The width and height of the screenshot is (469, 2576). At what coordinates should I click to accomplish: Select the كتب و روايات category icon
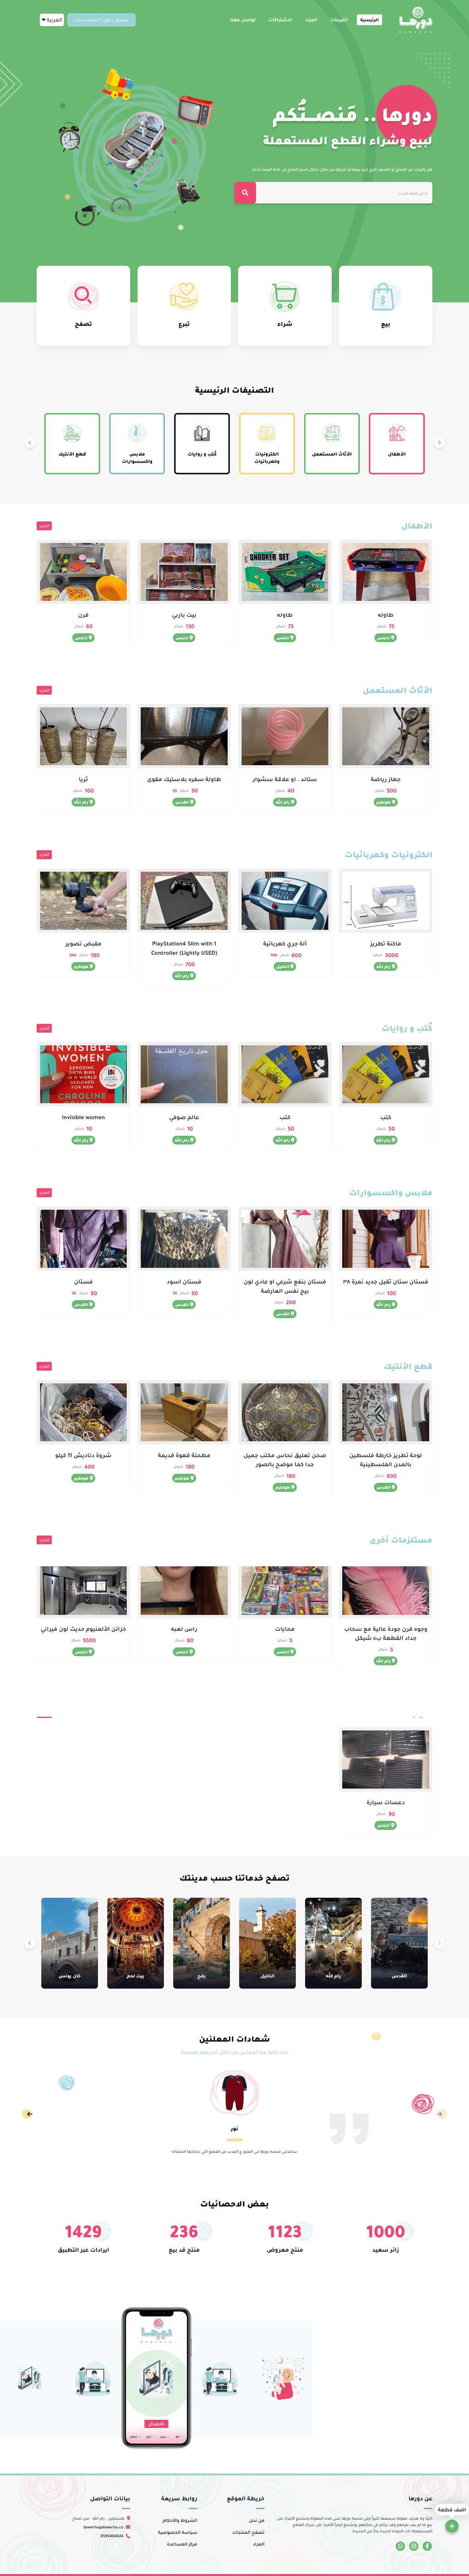202,433
